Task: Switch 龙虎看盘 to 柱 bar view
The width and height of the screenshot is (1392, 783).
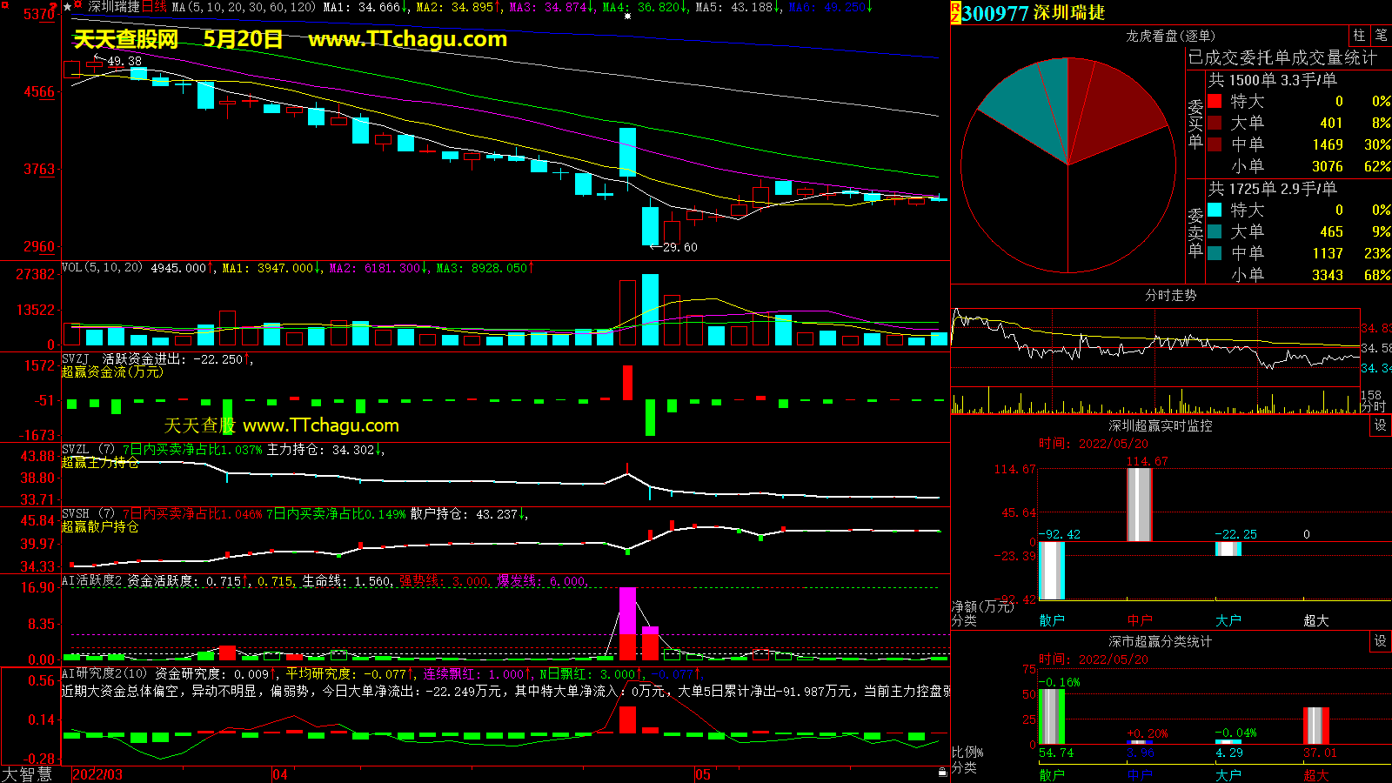Action: pyautogui.click(x=1359, y=35)
